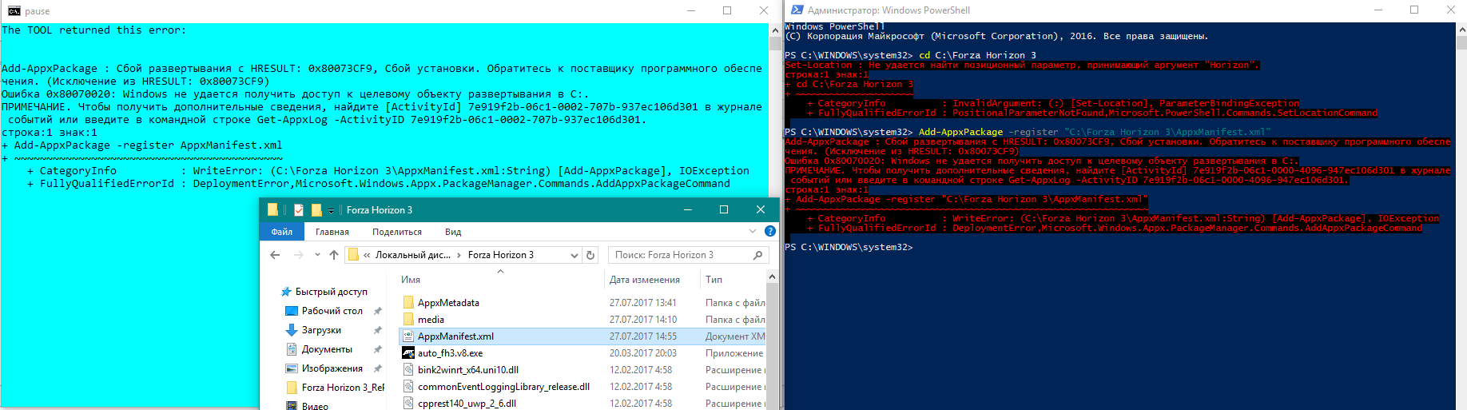This screenshot has width=1467, height=410.
Task: Open Загрузки in the navigation pane
Action: 321,330
